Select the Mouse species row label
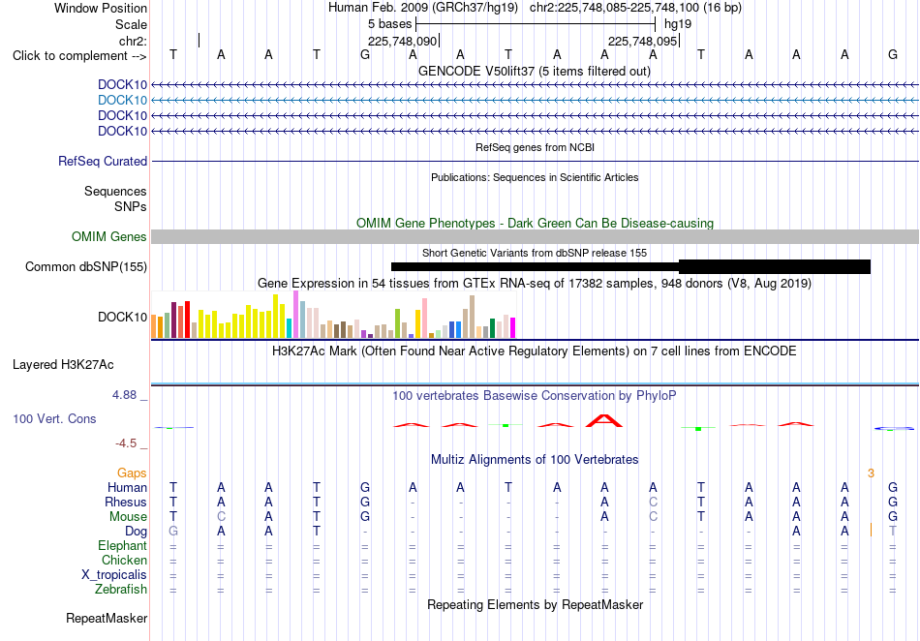 (x=128, y=517)
